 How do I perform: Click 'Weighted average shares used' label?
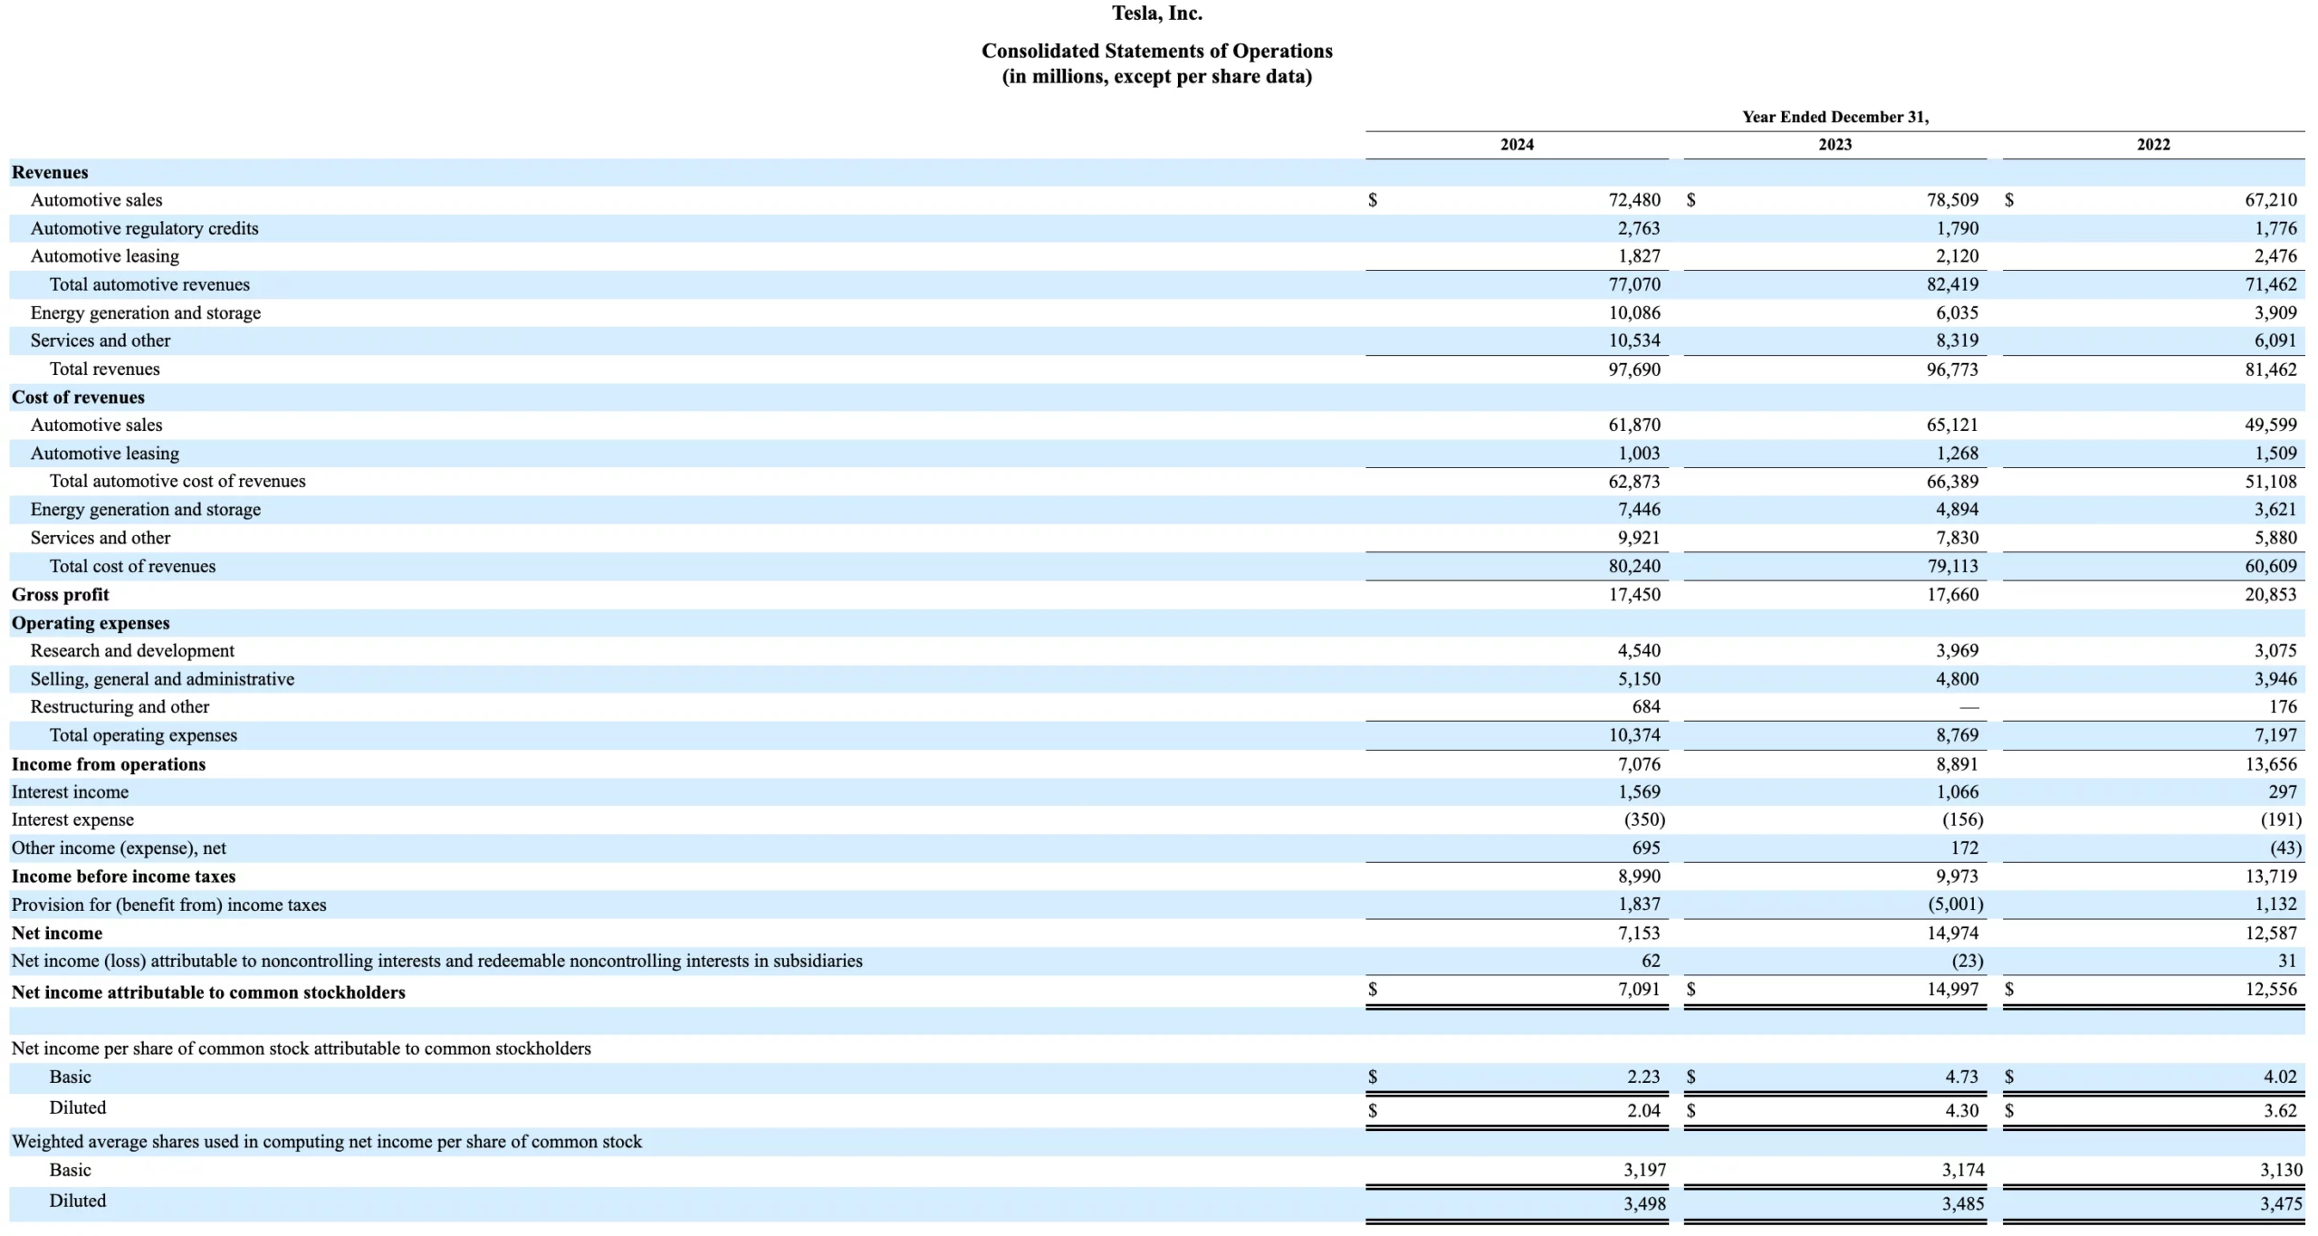point(326,1142)
